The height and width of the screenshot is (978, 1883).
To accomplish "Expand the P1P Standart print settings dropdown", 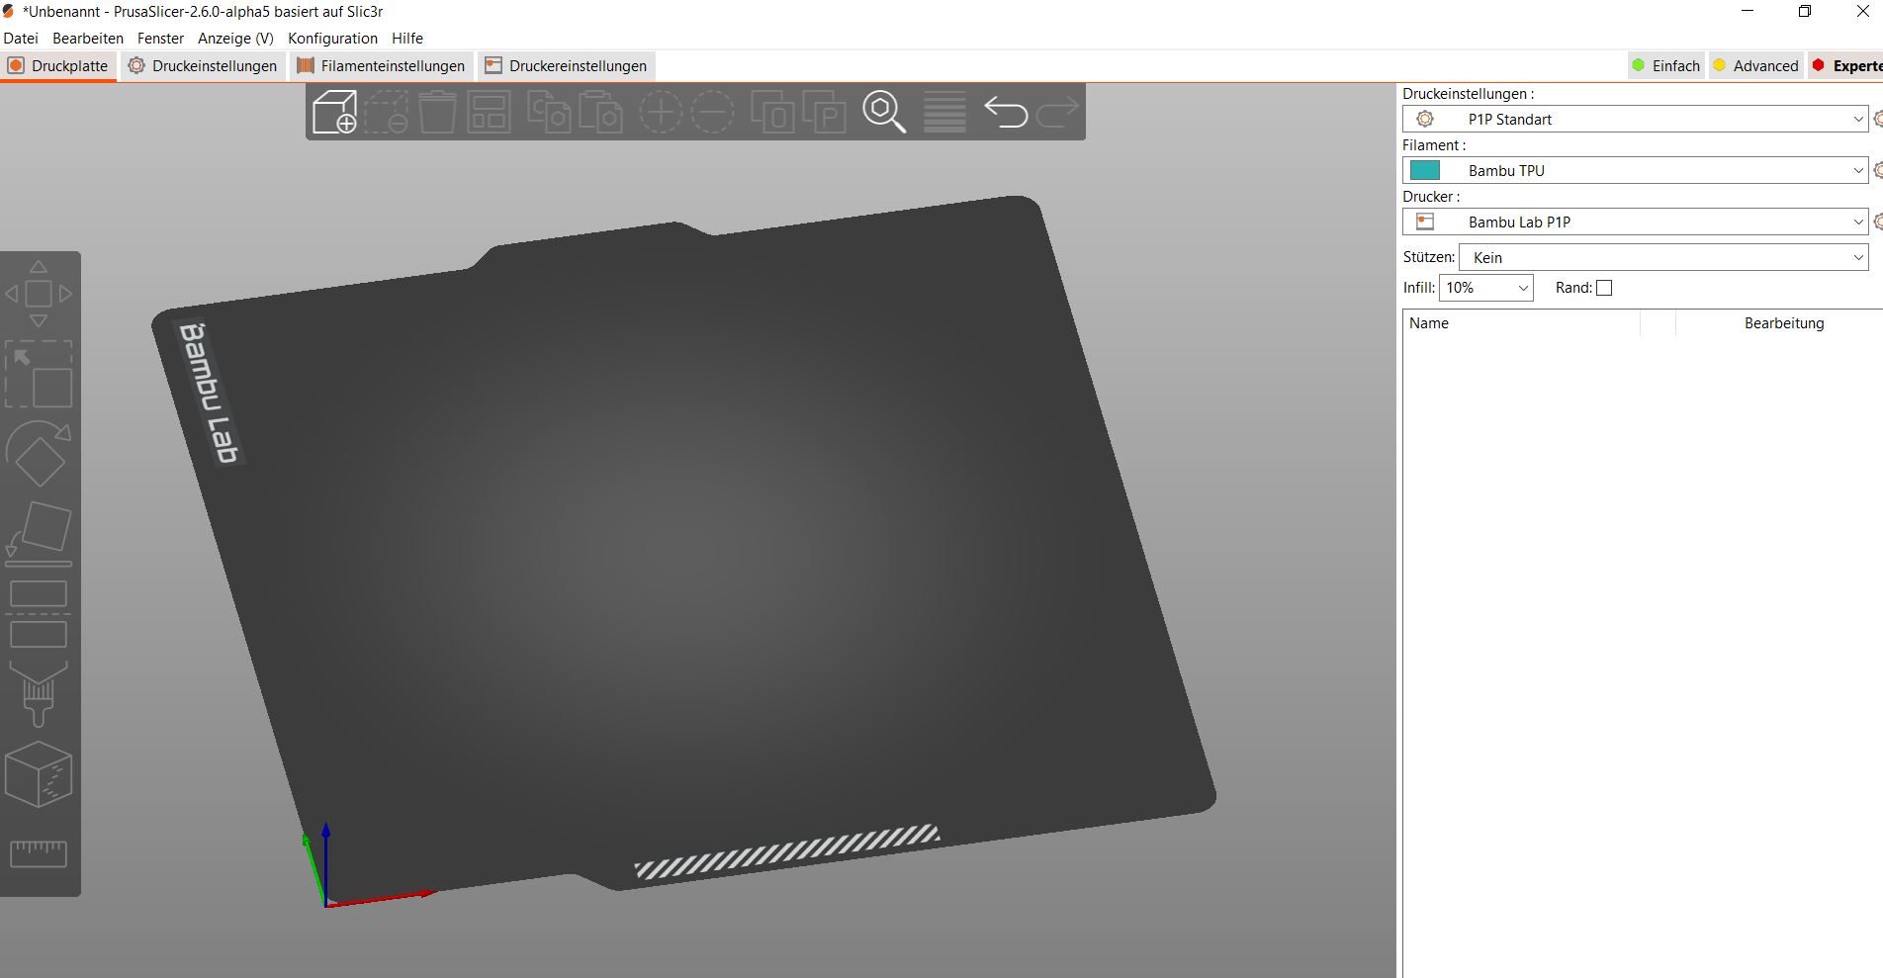I will 1635,120.
